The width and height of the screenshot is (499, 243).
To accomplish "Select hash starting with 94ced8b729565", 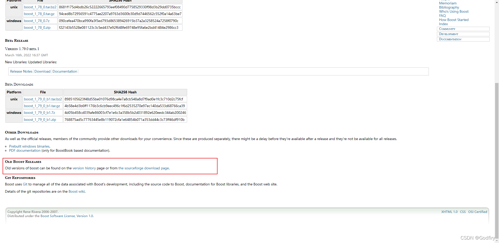I will tap(120, 14).
